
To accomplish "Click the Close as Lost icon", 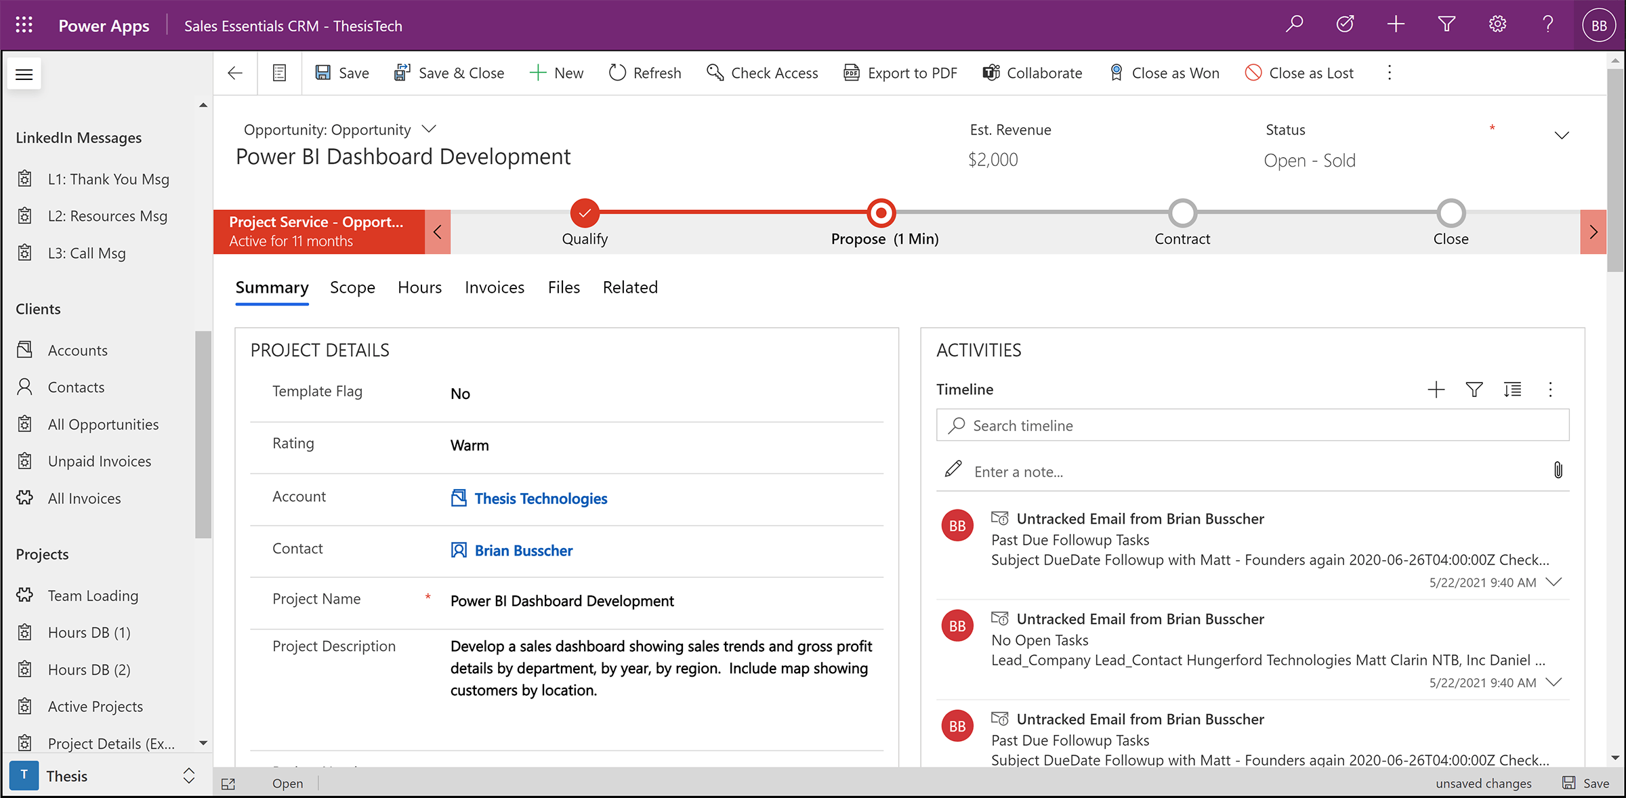I will click(1253, 72).
